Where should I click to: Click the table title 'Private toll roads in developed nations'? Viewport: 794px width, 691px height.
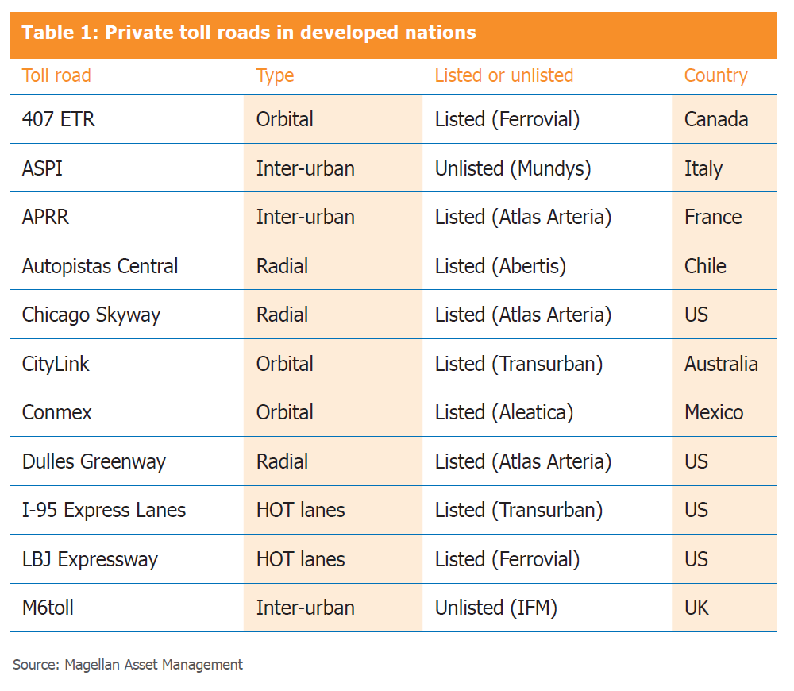(x=249, y=33)
